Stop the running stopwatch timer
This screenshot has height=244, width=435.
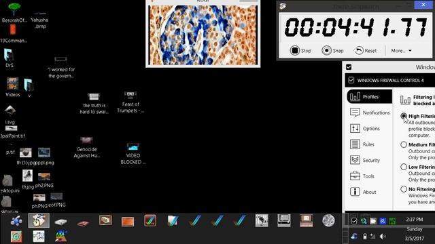pos(300,51)
